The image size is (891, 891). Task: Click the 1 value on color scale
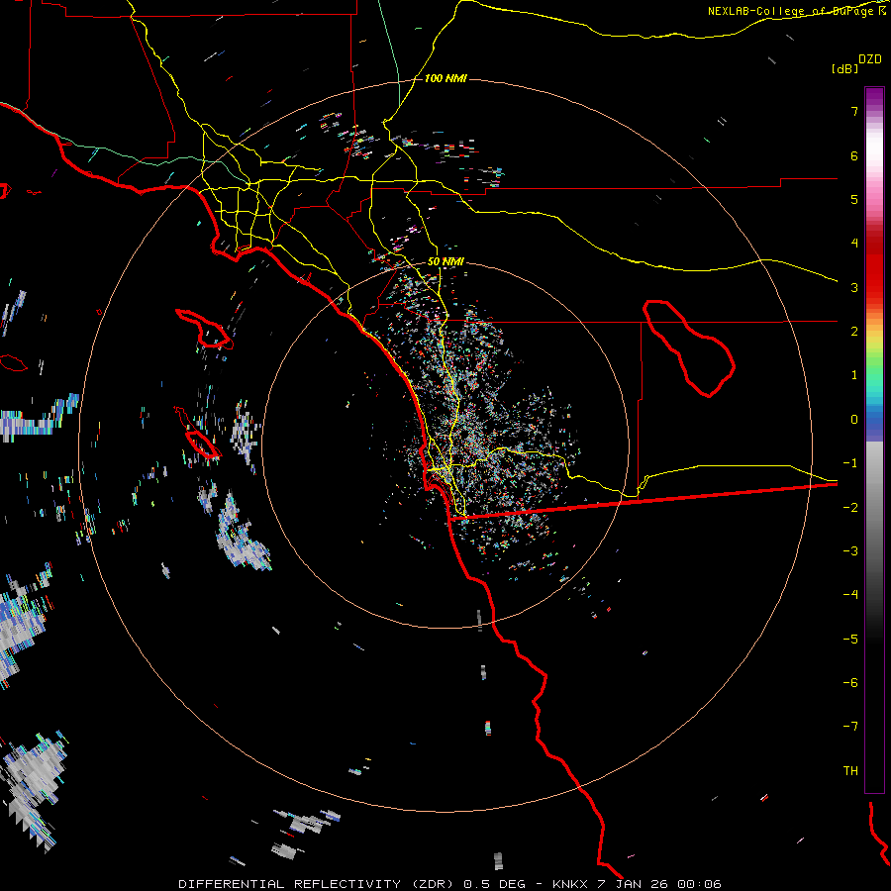pos(854,375)
